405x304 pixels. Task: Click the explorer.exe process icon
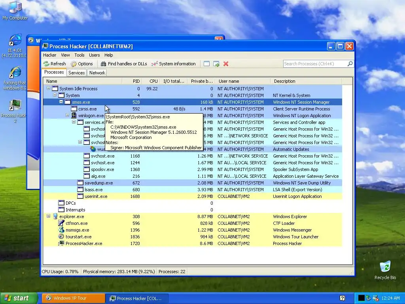pos(55,217)
